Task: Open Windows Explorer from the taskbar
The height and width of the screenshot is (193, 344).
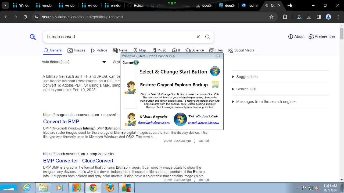Action: 43,188
